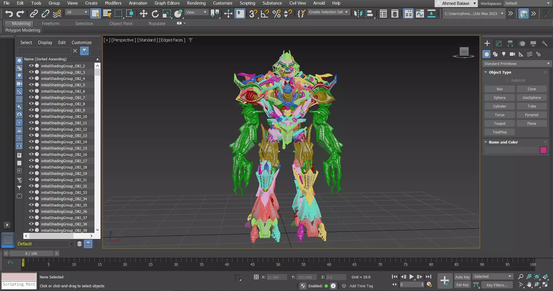The height and width of the screenshot is (291, 553).
Task: Select the Shapes category icon
Action: pos(495,54)
